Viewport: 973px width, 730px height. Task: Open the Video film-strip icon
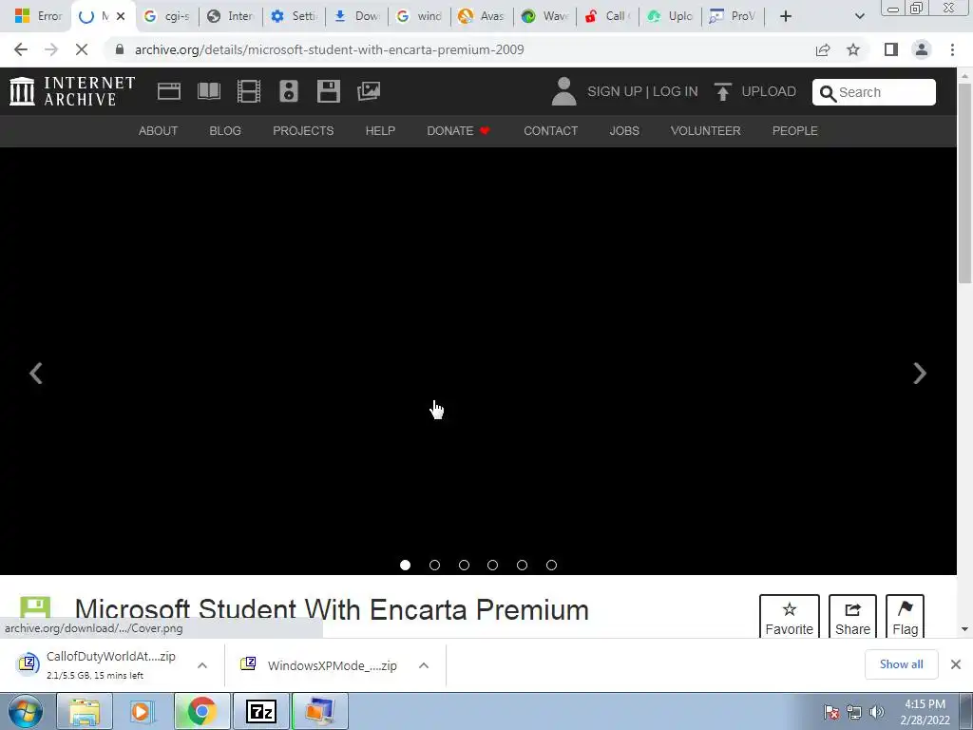pos(249,91)
